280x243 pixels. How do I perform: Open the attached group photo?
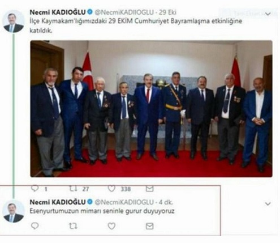(151, 109)
